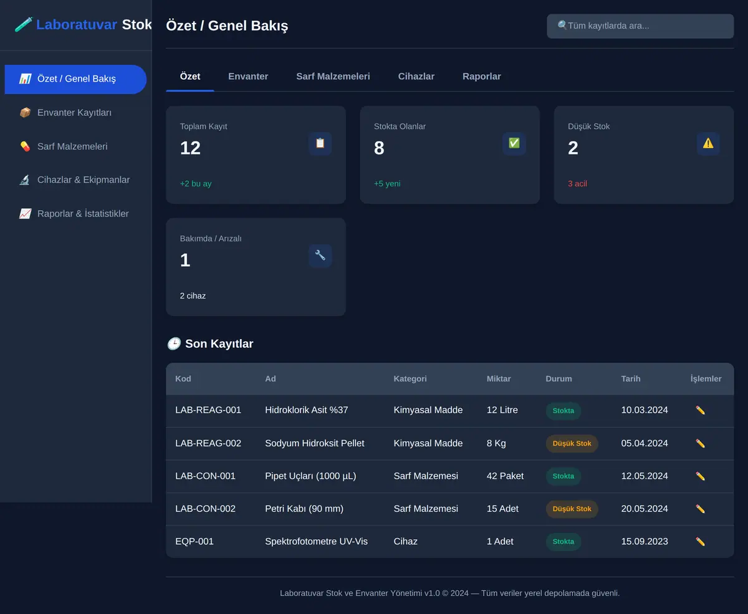Click the clipboard icon in Toplam Kayıt card

click(320, 143)
